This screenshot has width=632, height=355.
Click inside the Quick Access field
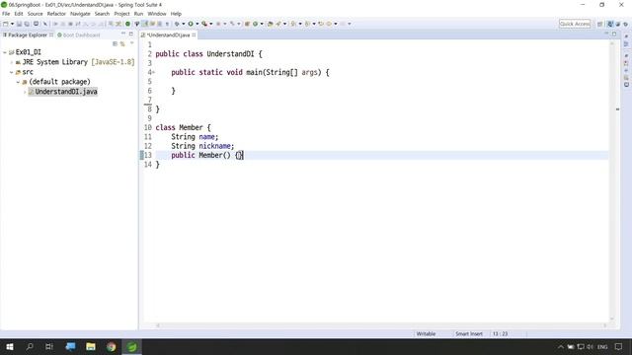pyautogui.click(x=575, y=24)
